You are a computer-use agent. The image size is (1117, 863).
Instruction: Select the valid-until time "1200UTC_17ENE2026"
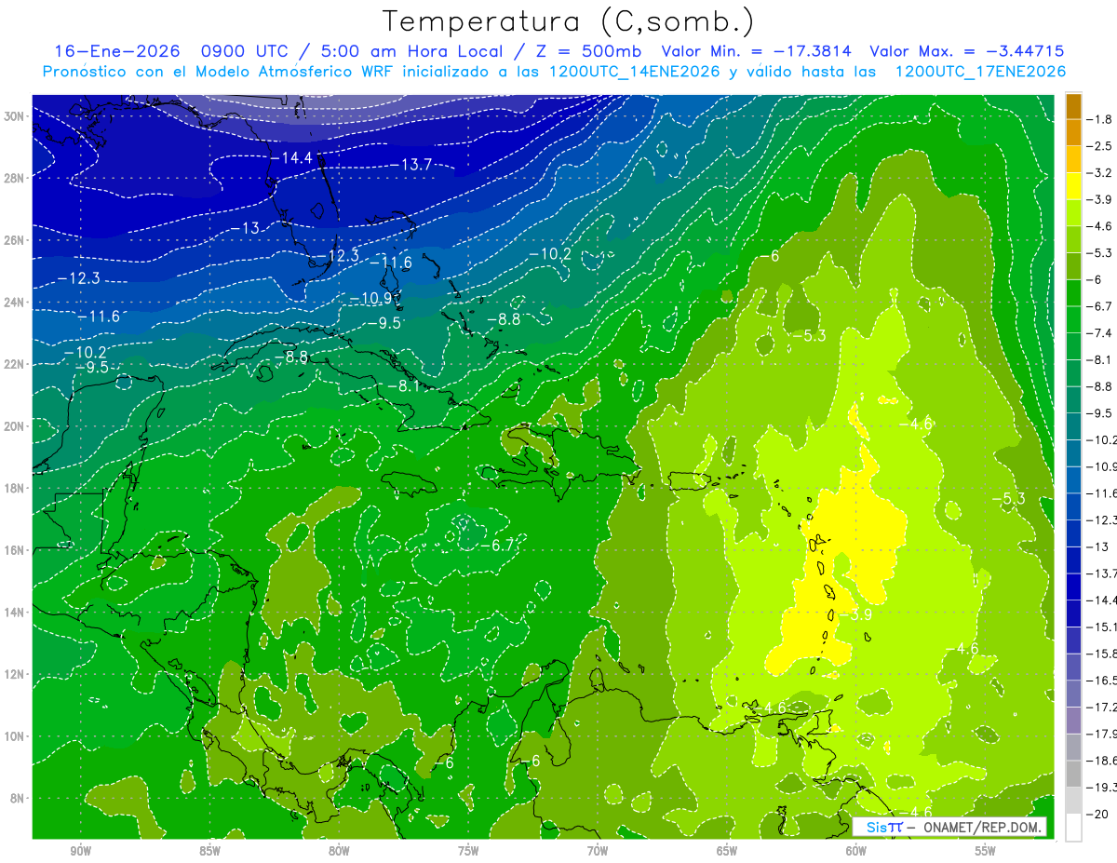click(980, 72)
